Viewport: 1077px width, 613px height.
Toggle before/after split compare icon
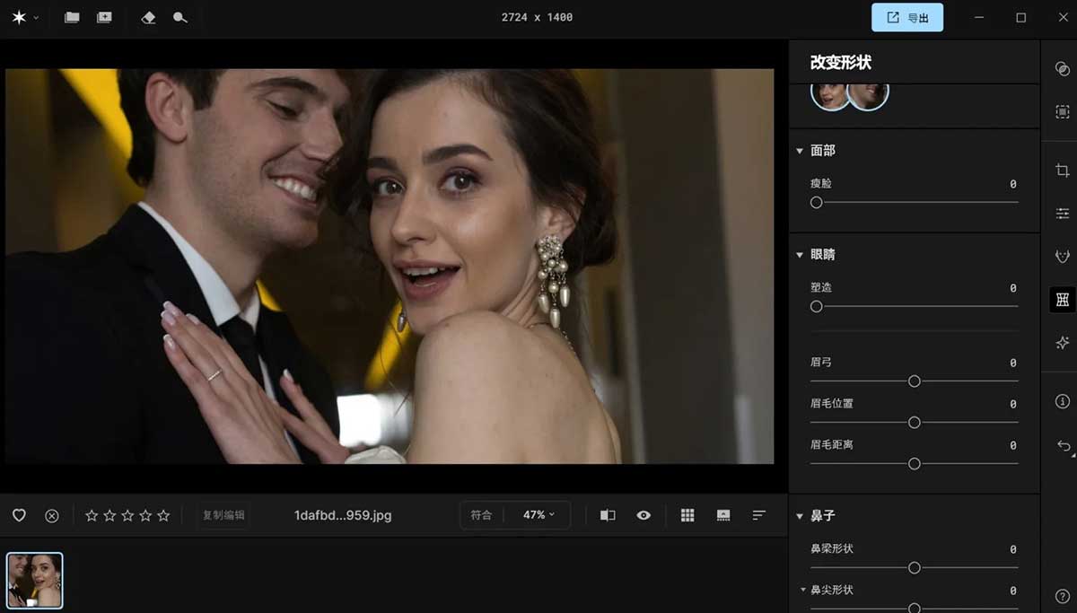click(x=608, y=515)
